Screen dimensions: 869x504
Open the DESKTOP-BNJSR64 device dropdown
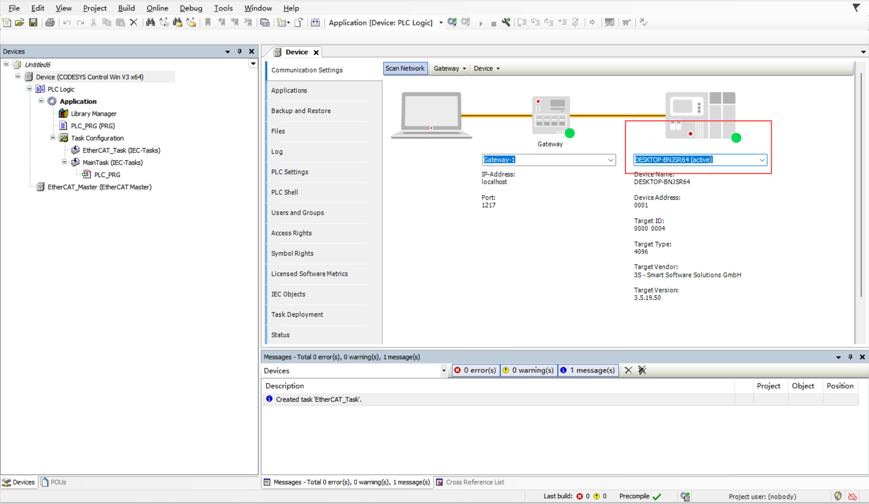click(761, 160)
